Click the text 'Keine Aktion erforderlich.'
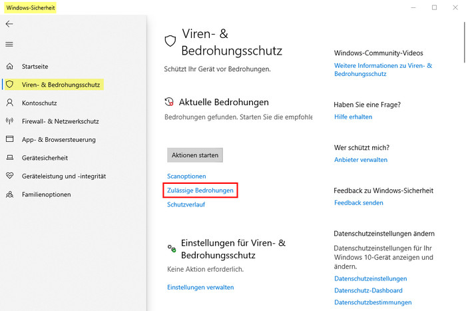The width and height of the screenshot is (466, 311). pos(205,269)
